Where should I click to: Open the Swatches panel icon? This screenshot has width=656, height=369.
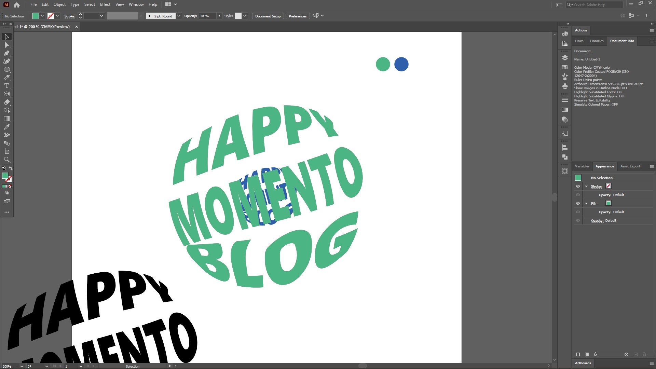pyautogui.click(x=565, y=67)
